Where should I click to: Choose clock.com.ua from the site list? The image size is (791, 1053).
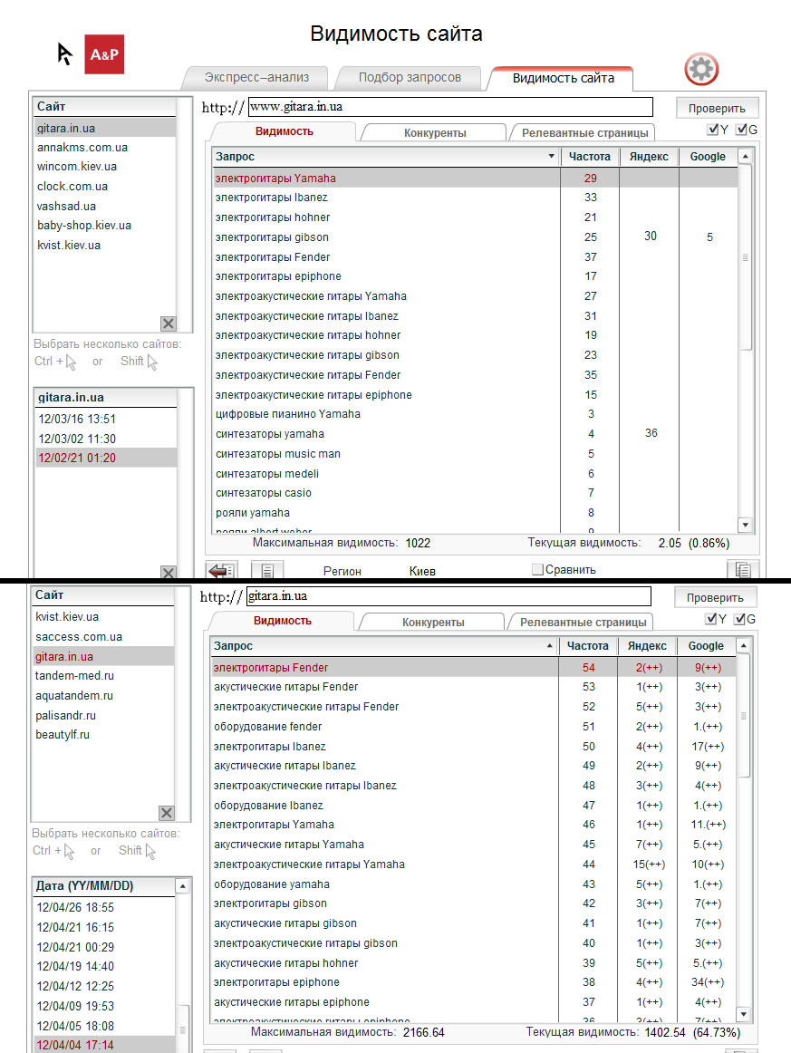[104, 187]
